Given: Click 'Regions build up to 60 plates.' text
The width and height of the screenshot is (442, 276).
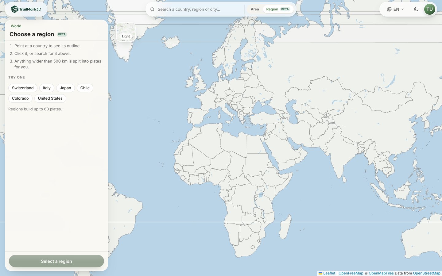Looking at the screenshot, I should (x=35, y=109).
